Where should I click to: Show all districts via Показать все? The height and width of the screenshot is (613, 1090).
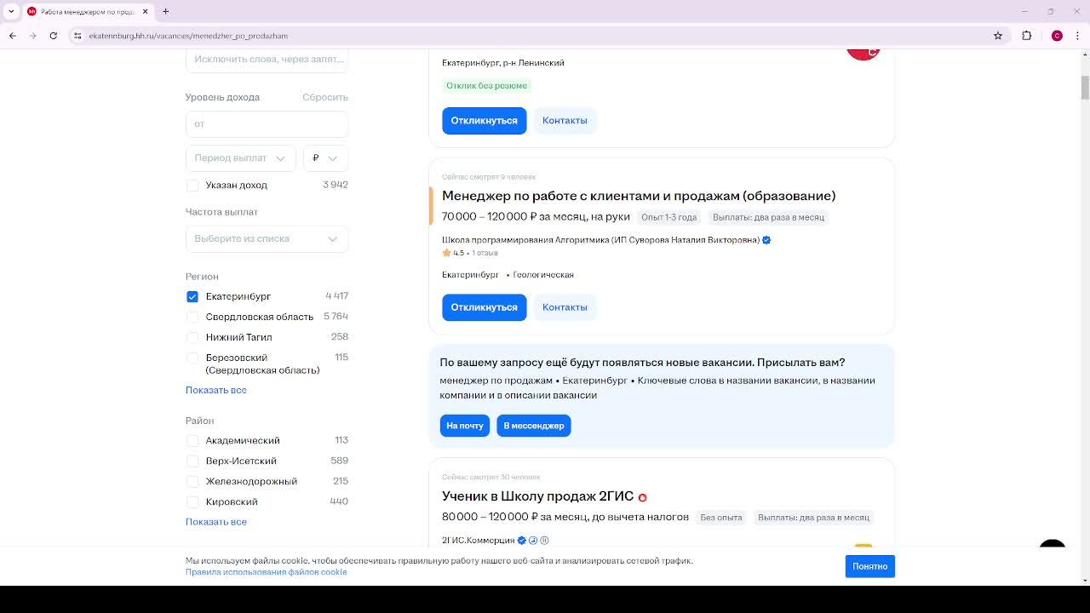point(216,522)
